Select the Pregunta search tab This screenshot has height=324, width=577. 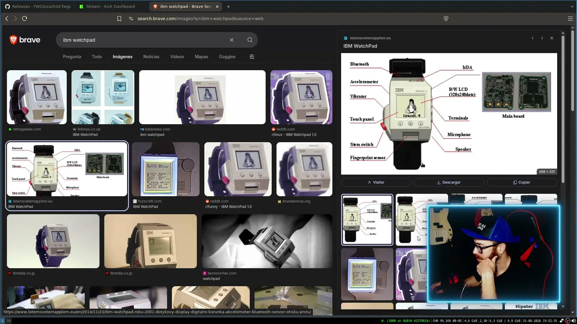point(72,57)
